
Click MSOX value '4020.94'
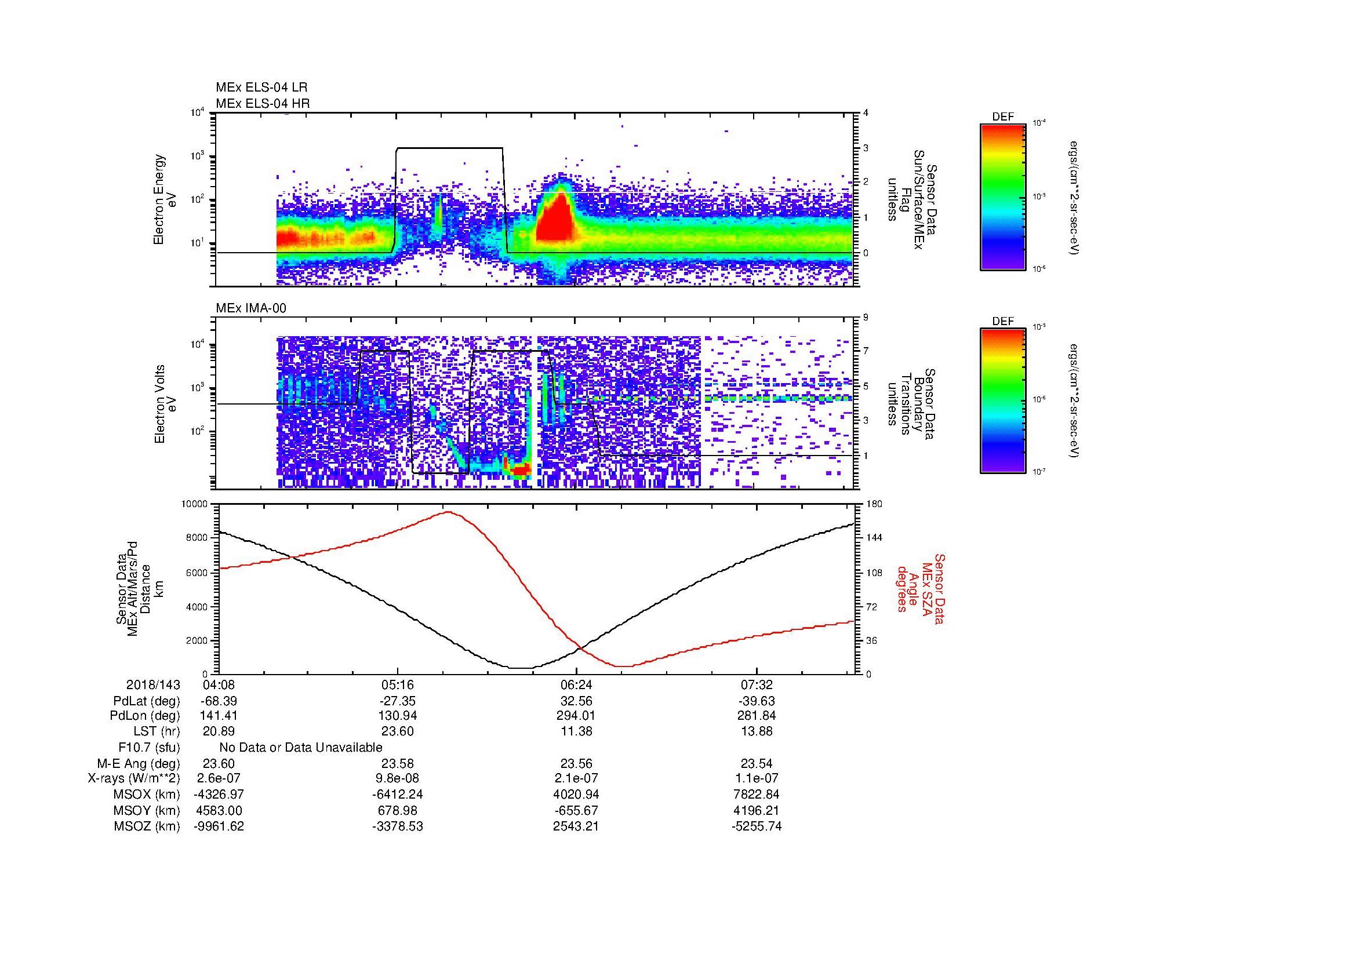[576, 795]
